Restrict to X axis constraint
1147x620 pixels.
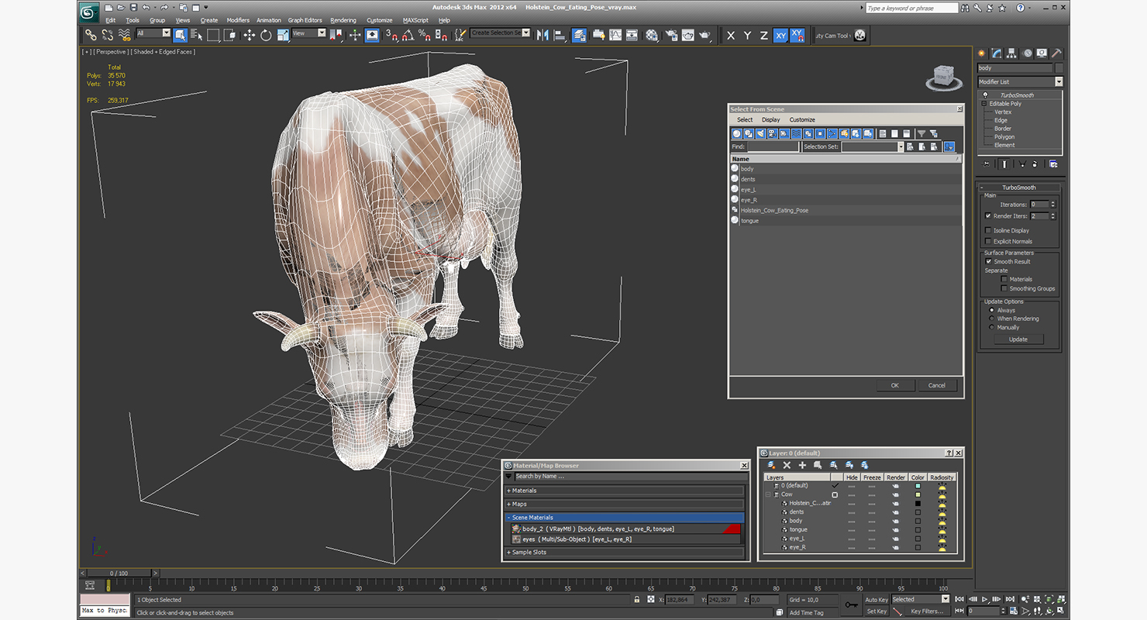(x=730, y=36)
